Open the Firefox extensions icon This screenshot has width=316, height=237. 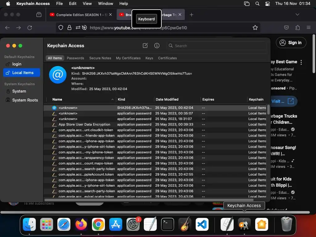pyautogui.click(x=297, y=27)
